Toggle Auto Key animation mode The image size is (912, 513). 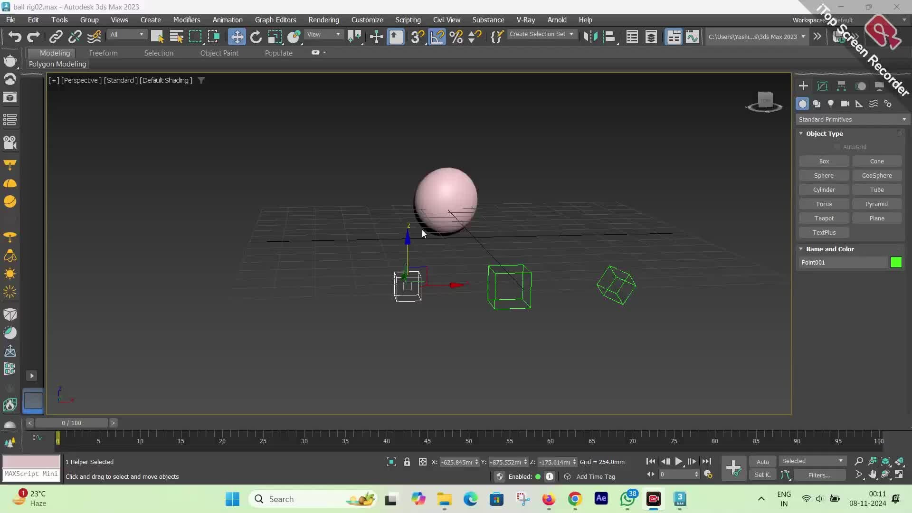click(763, 461)
